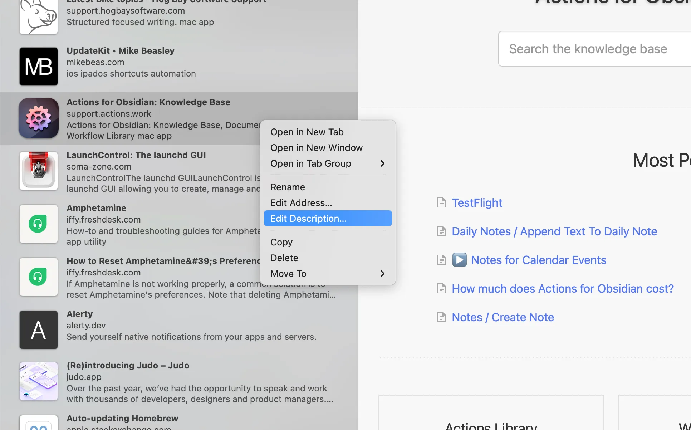Click the Alerty app icon
This screenshot has height=430, width=691.
(x=39, y=329)
